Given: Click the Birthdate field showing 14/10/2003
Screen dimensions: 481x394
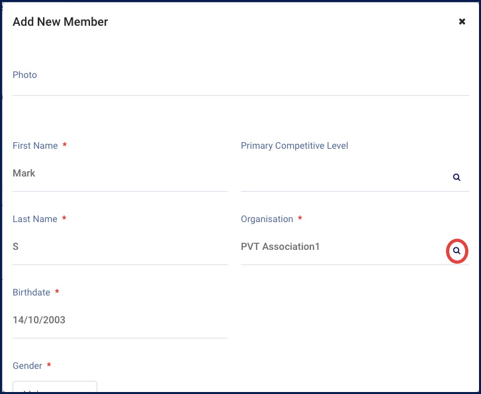Looking at the screenshot, I should [120, 321].
